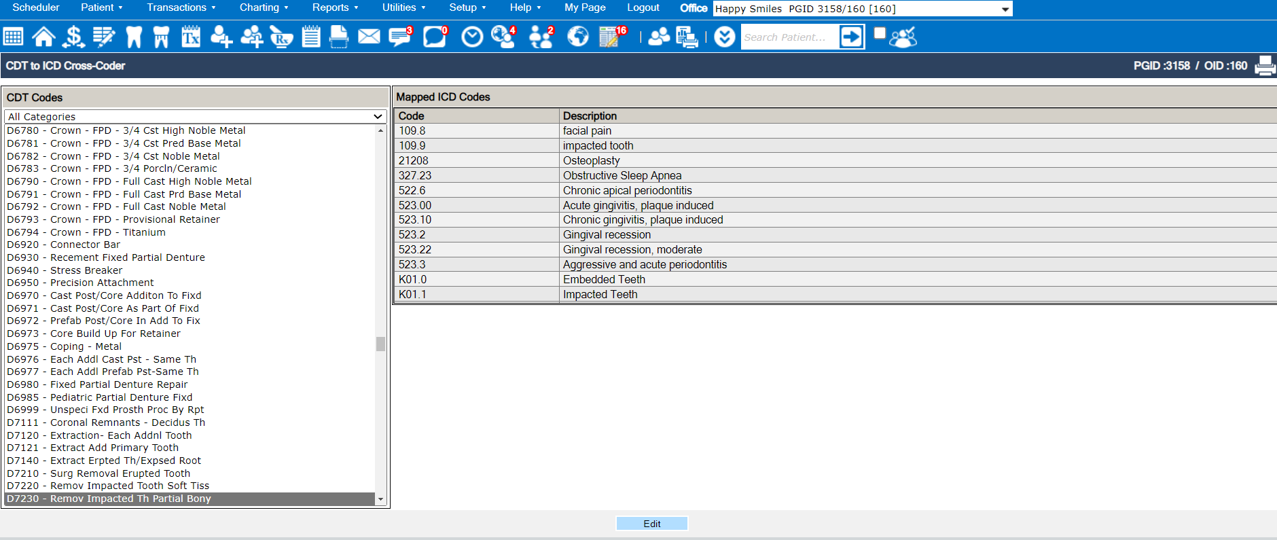Open the Scheduler calendar grid icon
This screenshot has height=540, width=1277.
14,37
